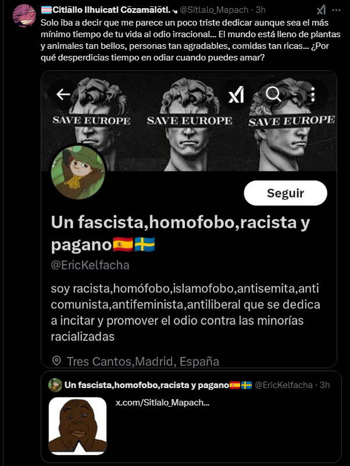Screen dimensions: 350x466
Task: Click the Grok icon on the profile banner
Action: [x=237, y=95]
